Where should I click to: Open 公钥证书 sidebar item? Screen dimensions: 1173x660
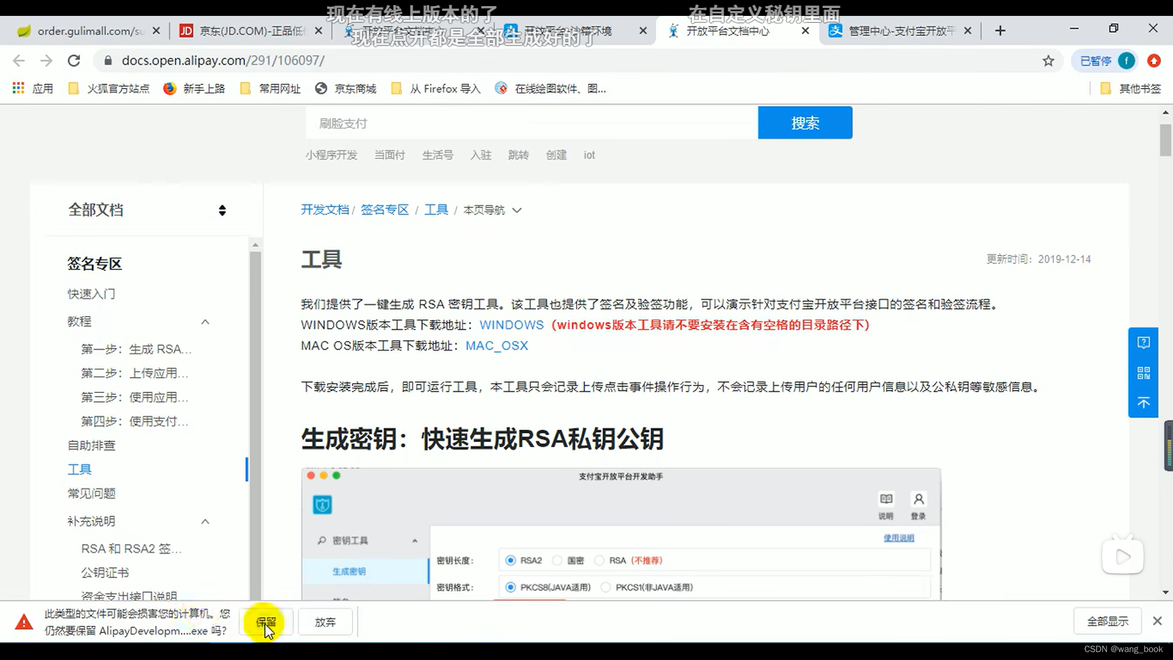[x=105, y=573]
